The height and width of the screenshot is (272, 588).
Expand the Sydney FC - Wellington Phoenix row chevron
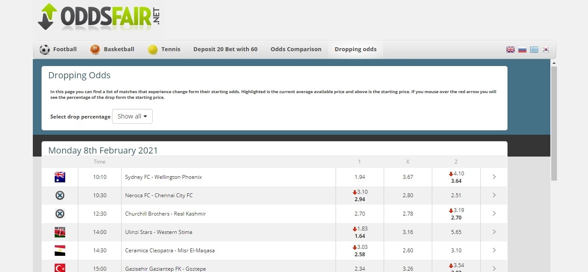tap(494, 177)
